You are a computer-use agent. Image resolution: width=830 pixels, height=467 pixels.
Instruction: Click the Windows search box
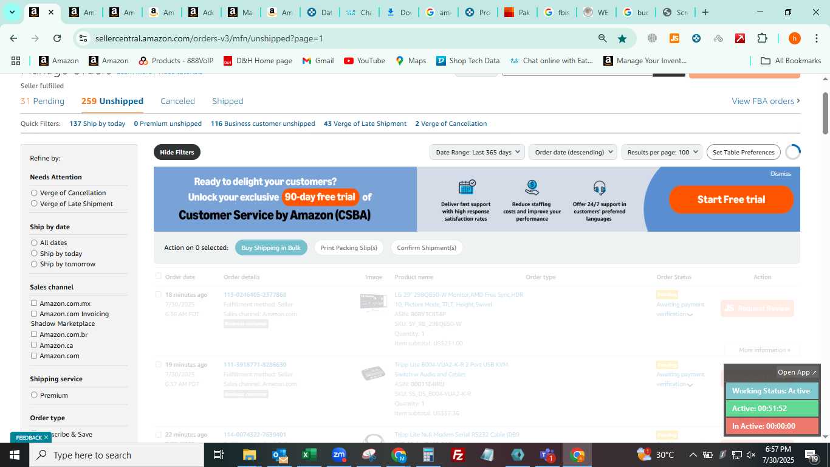pos(116,455)
